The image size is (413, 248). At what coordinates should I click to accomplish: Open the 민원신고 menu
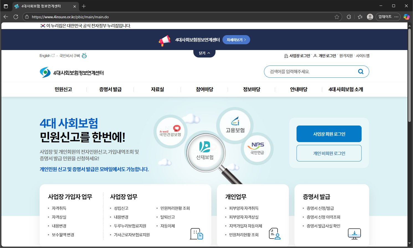[x=63, y=89]
